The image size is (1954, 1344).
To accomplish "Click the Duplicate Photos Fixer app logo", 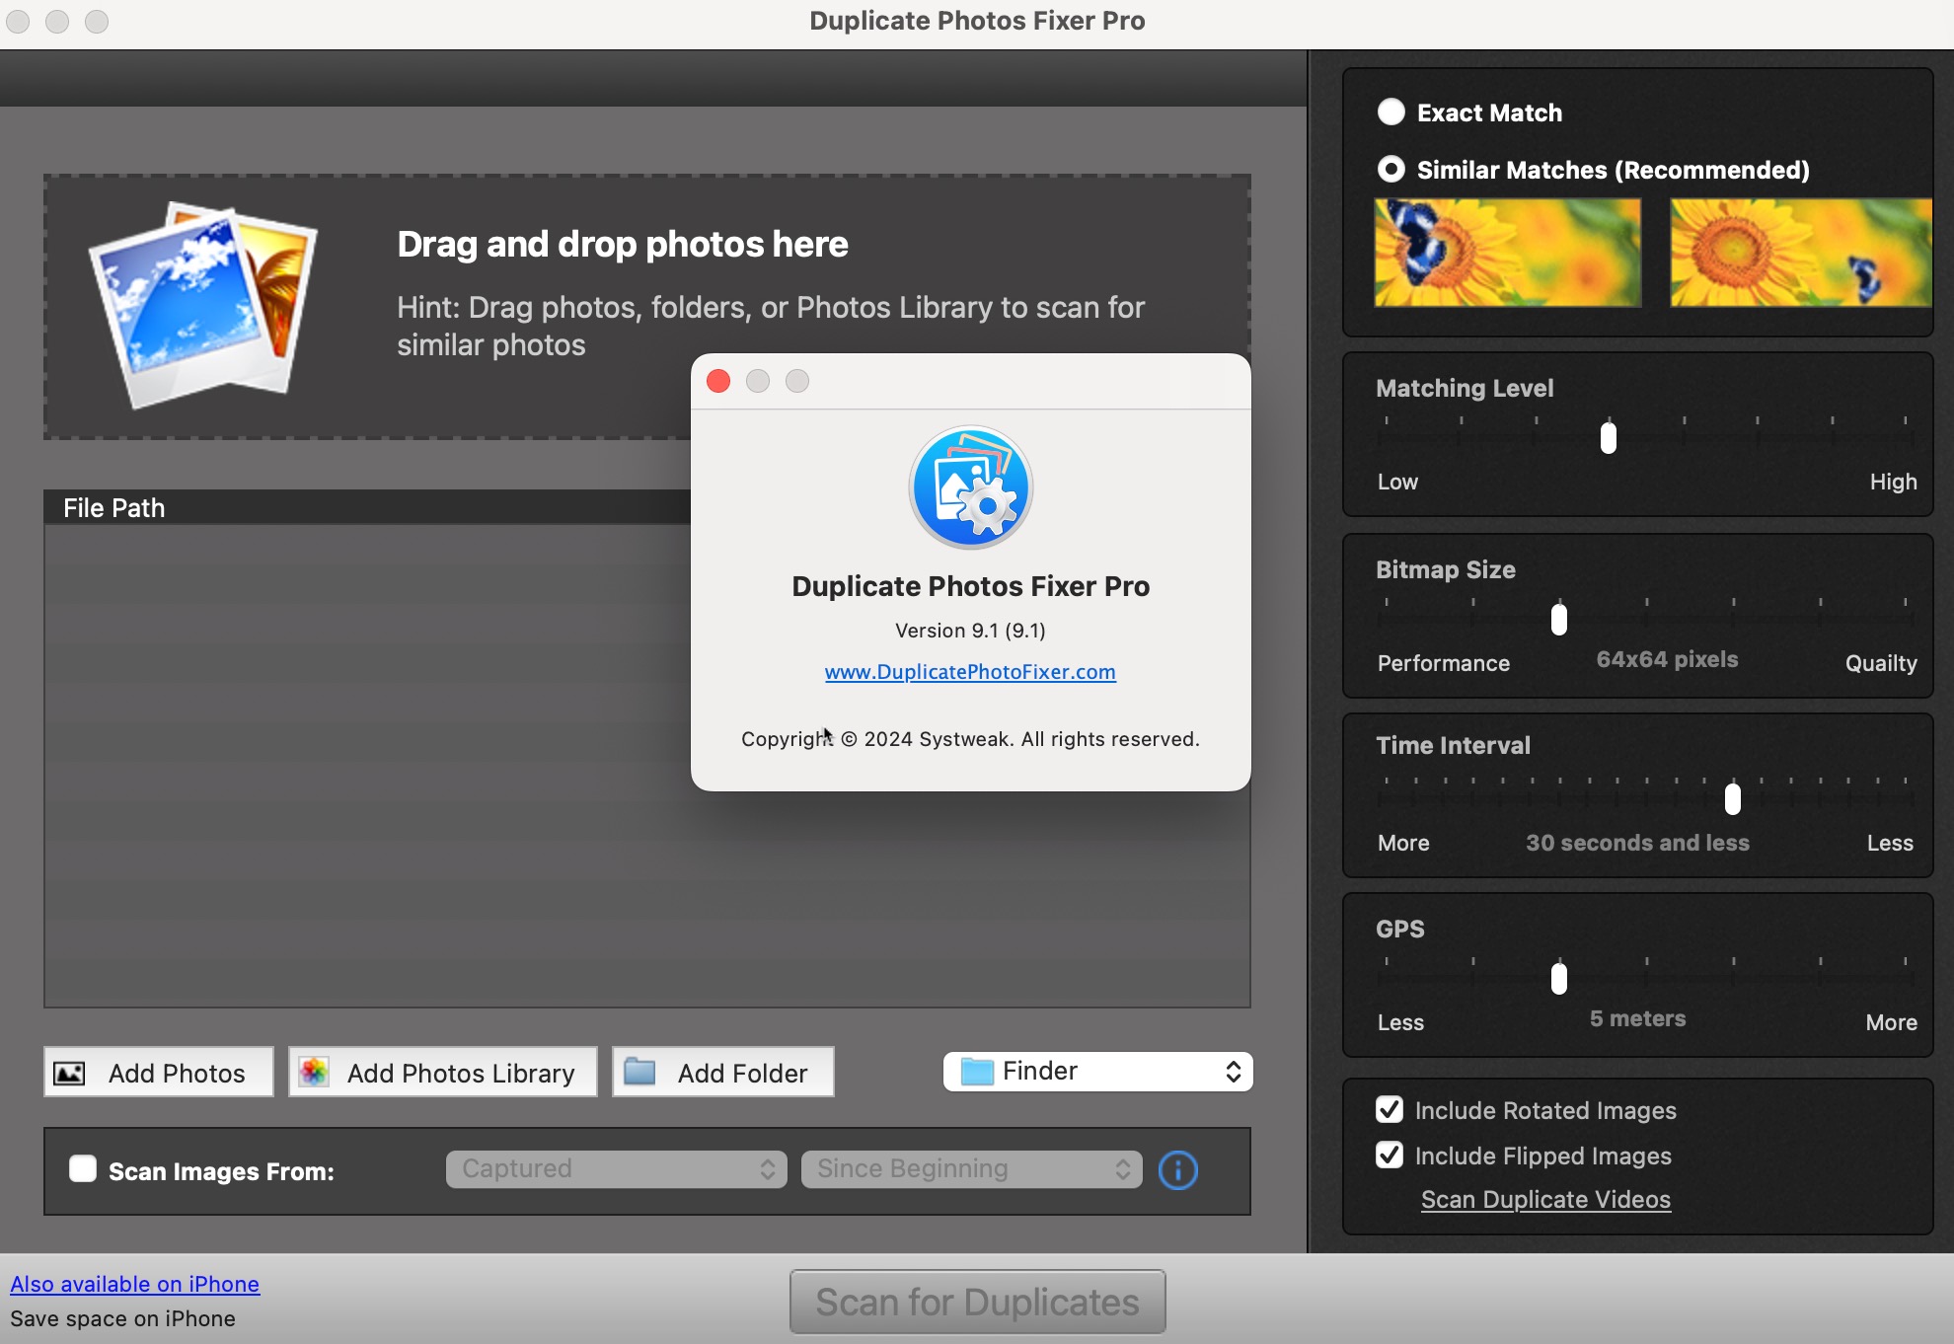I will [970, 487].
